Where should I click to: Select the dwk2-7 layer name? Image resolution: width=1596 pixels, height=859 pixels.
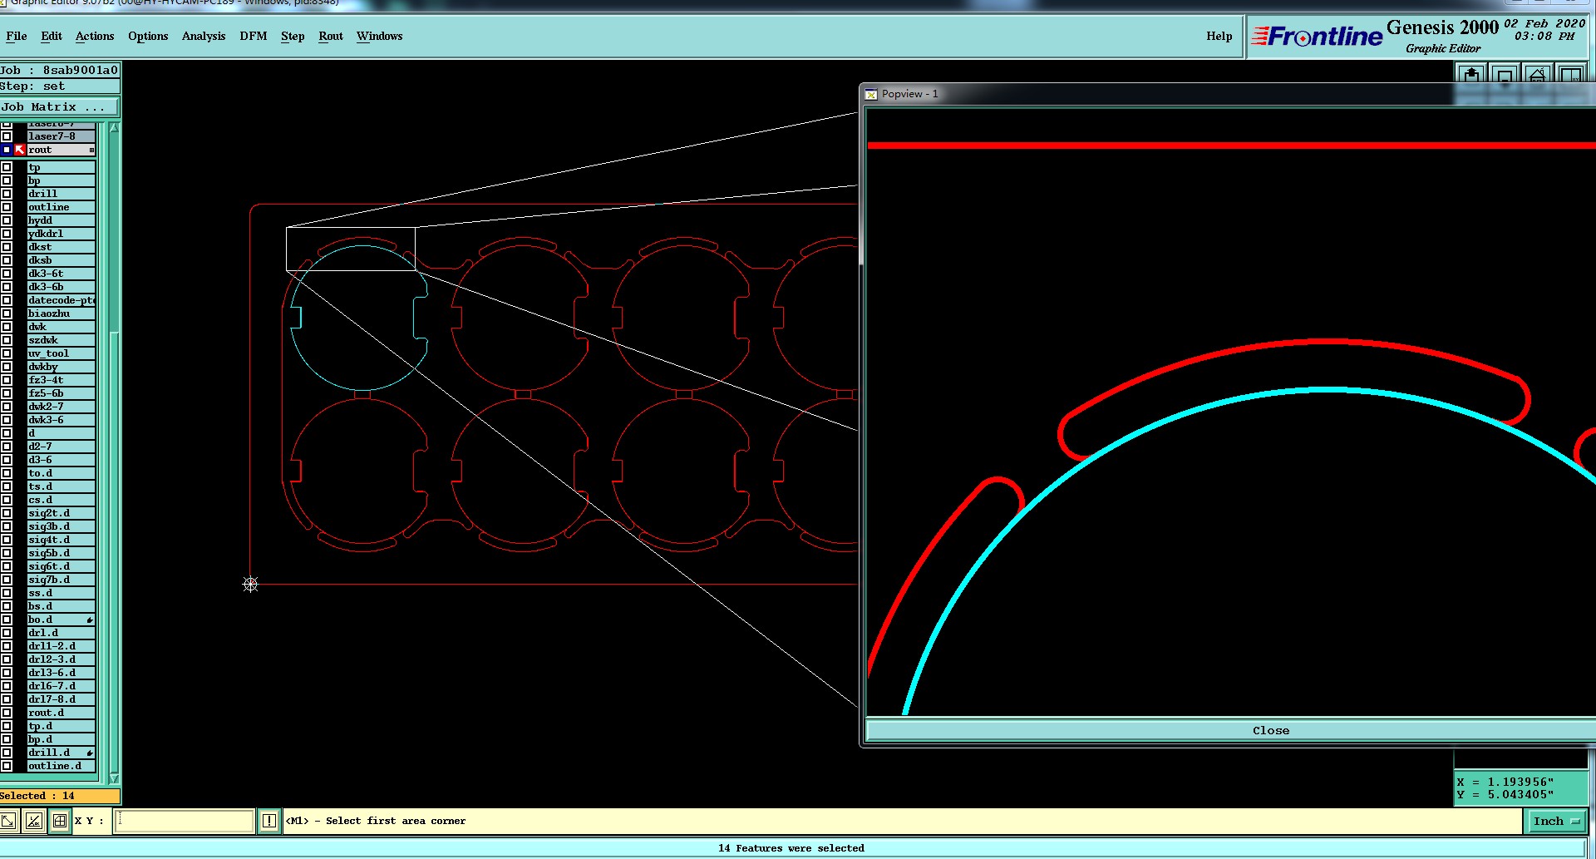click(62, 407)
